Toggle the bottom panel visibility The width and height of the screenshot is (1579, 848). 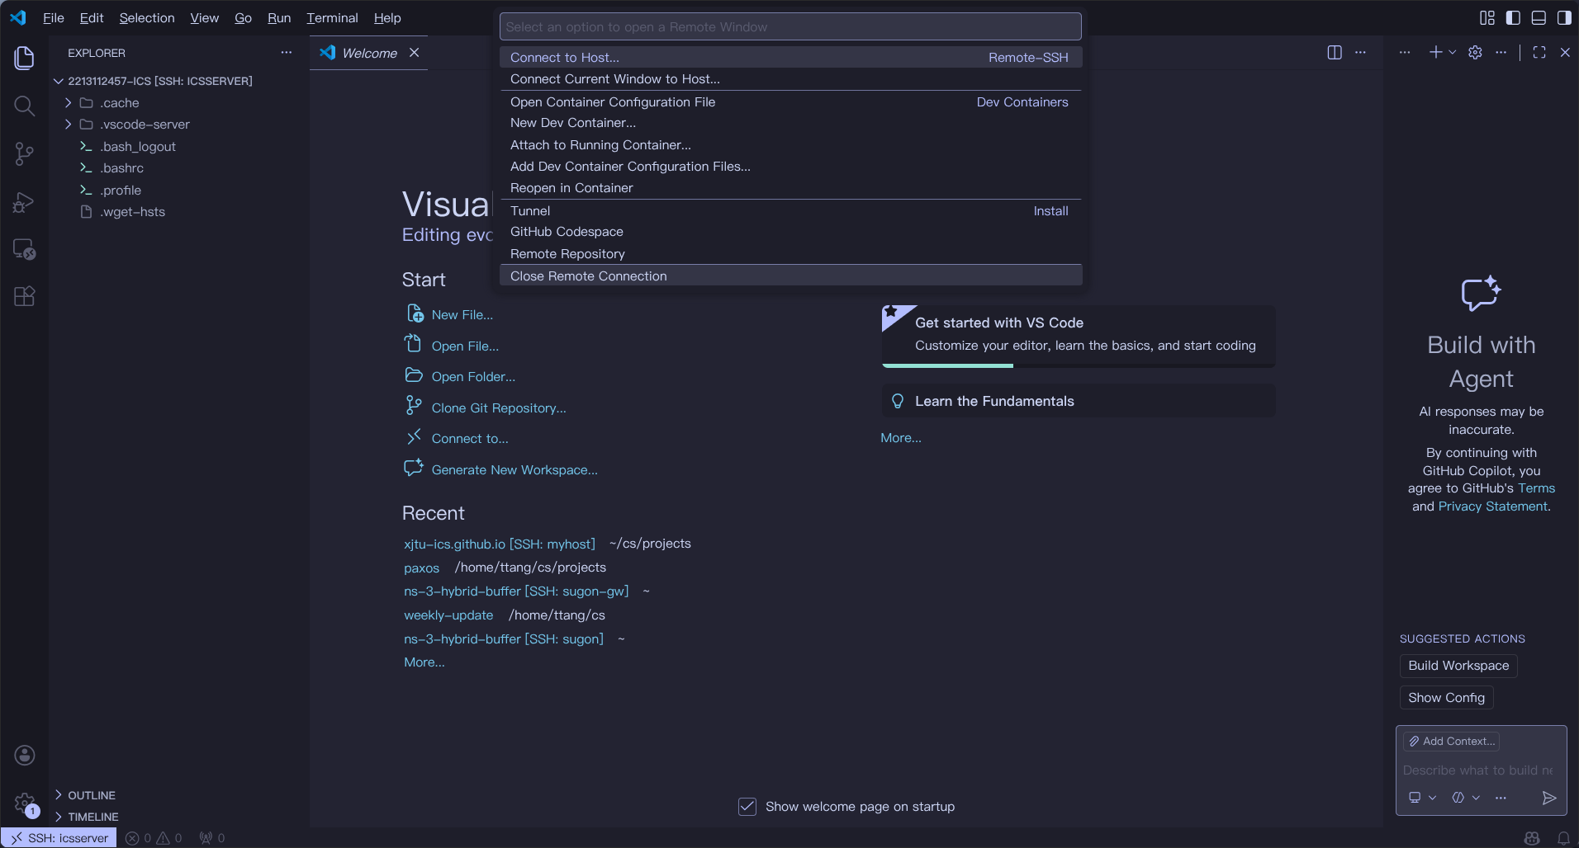point(1539,18)
